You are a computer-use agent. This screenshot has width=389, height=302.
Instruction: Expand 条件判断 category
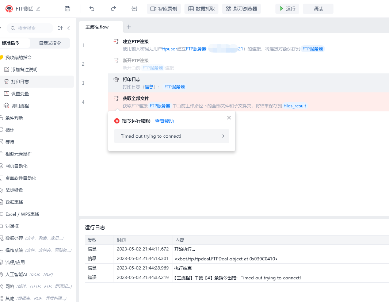14,118
